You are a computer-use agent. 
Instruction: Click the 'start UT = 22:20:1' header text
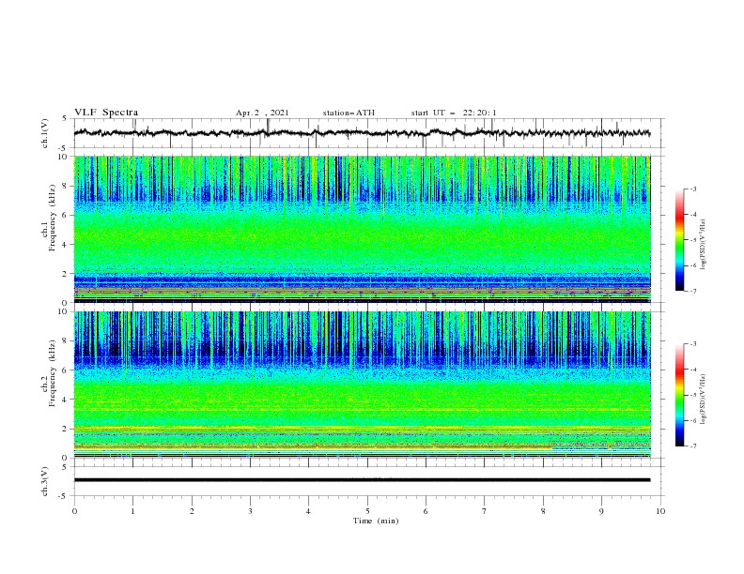pyautogui.click(x=454, y=113)
